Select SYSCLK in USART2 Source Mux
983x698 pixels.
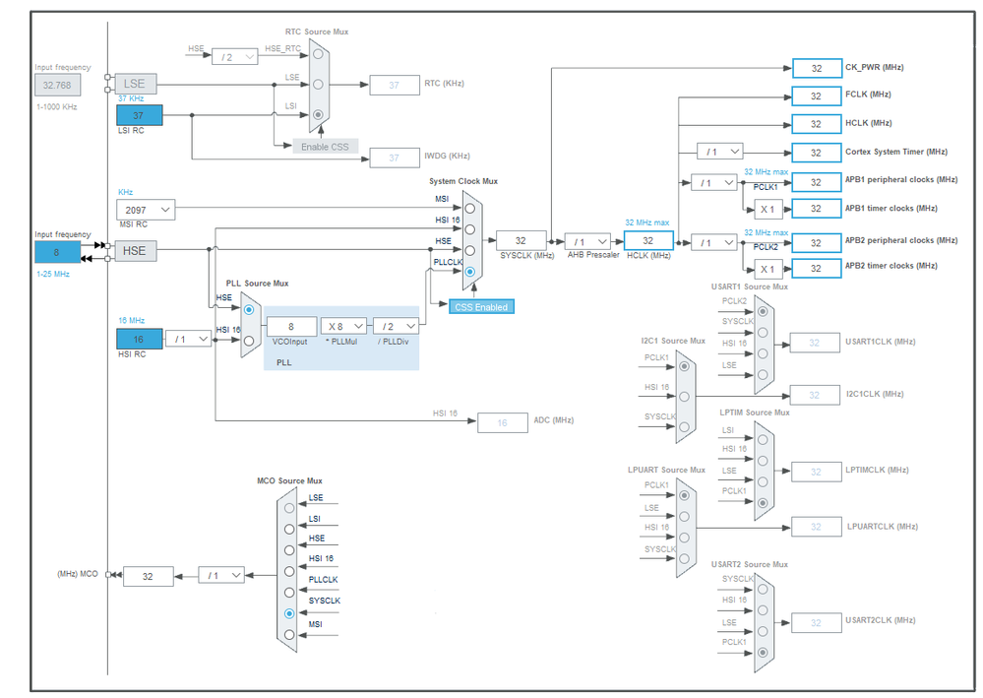763,589
